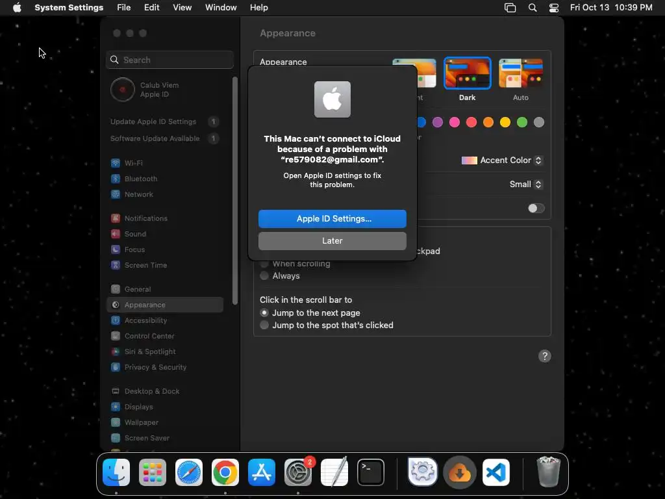Screen dimensions: 665x499
Task: Open TextEdit from the Dock
Action: pyautogui.click(x=334, y=472)
